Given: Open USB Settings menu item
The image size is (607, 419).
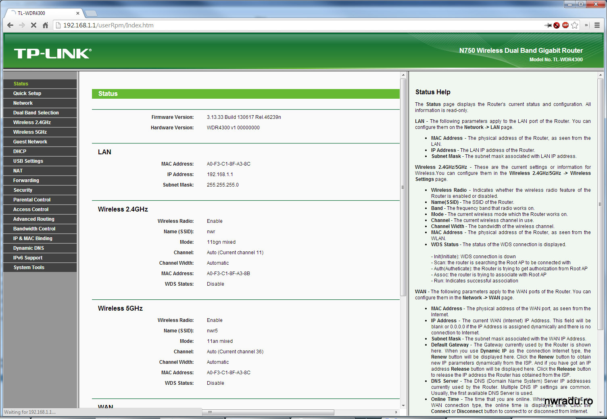Looking at the screenshot, I should point(40,161).
